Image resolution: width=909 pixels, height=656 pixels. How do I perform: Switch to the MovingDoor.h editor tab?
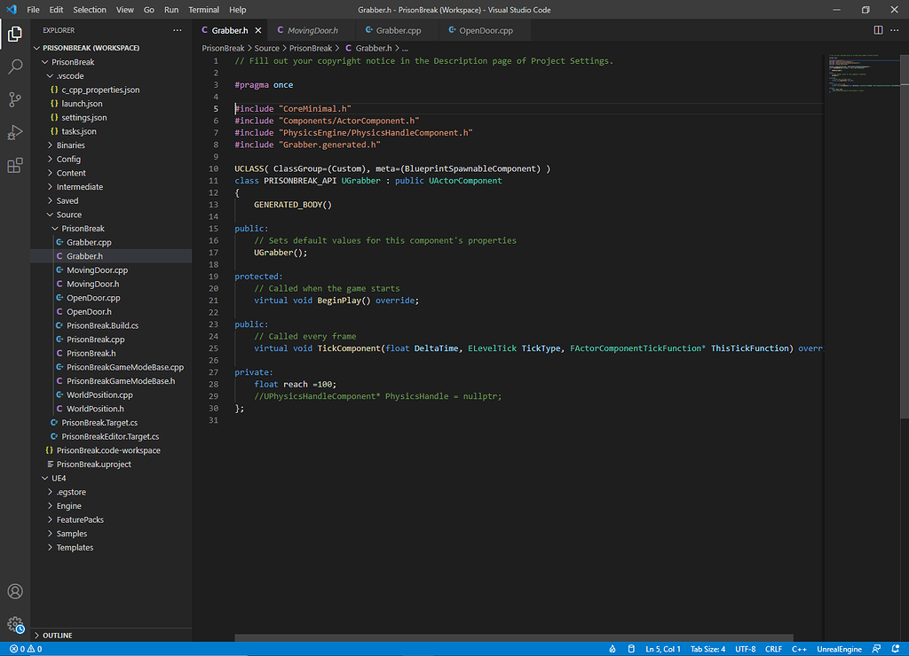pos(309,28)
